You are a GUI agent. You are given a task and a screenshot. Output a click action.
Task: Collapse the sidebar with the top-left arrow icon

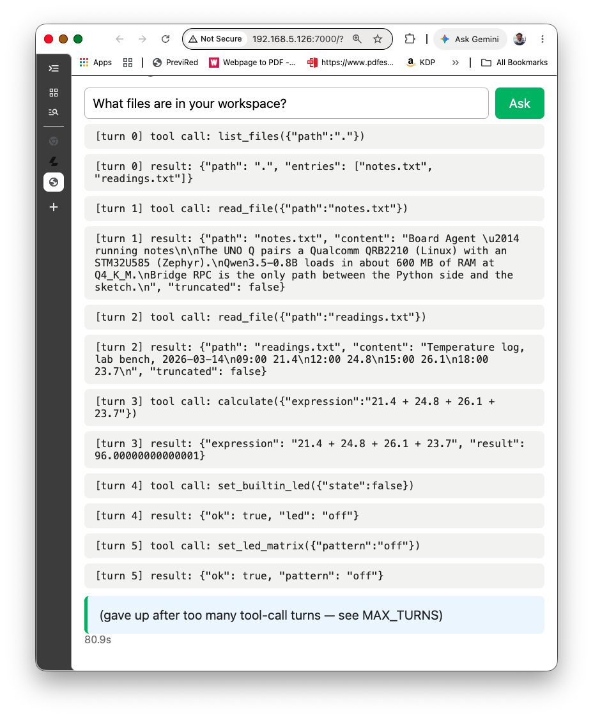(54, 69)
